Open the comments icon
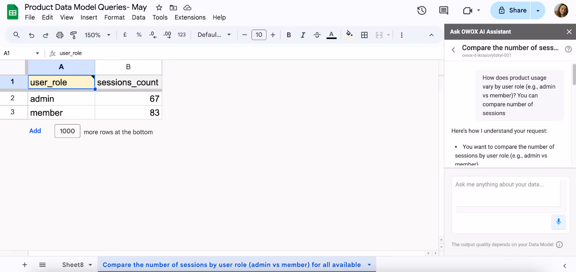The width and height of the screenshot is (576, 272). point(444,10)
